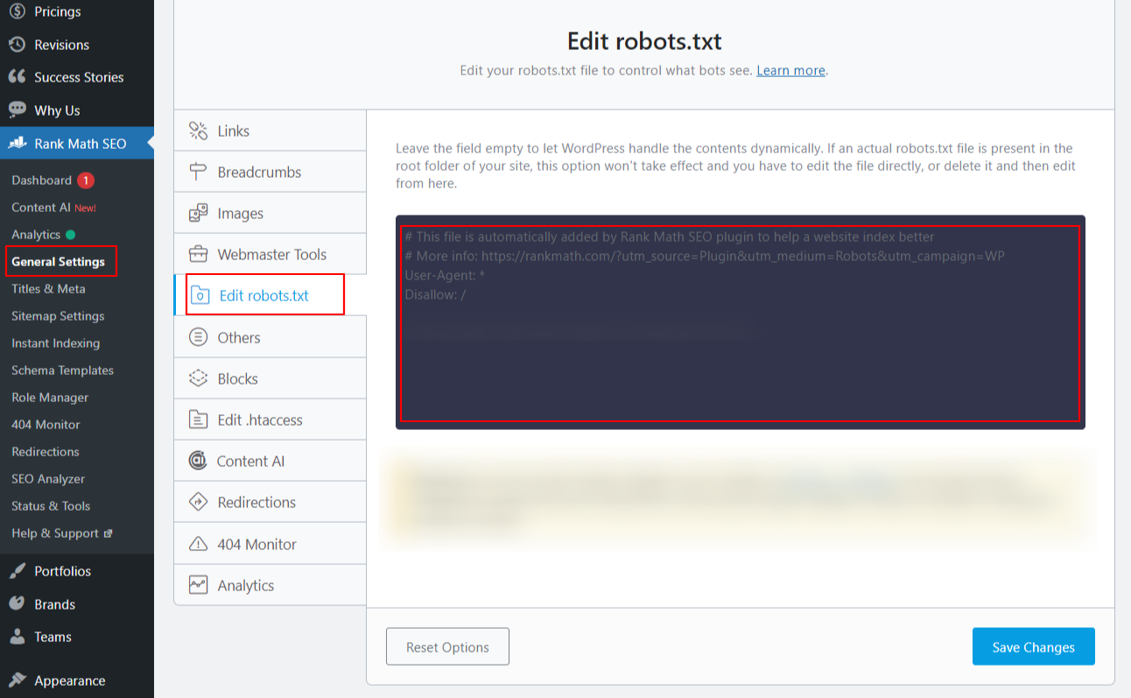
Task: Click the Rank Math SEO logo icon
Action: [17, 144]
